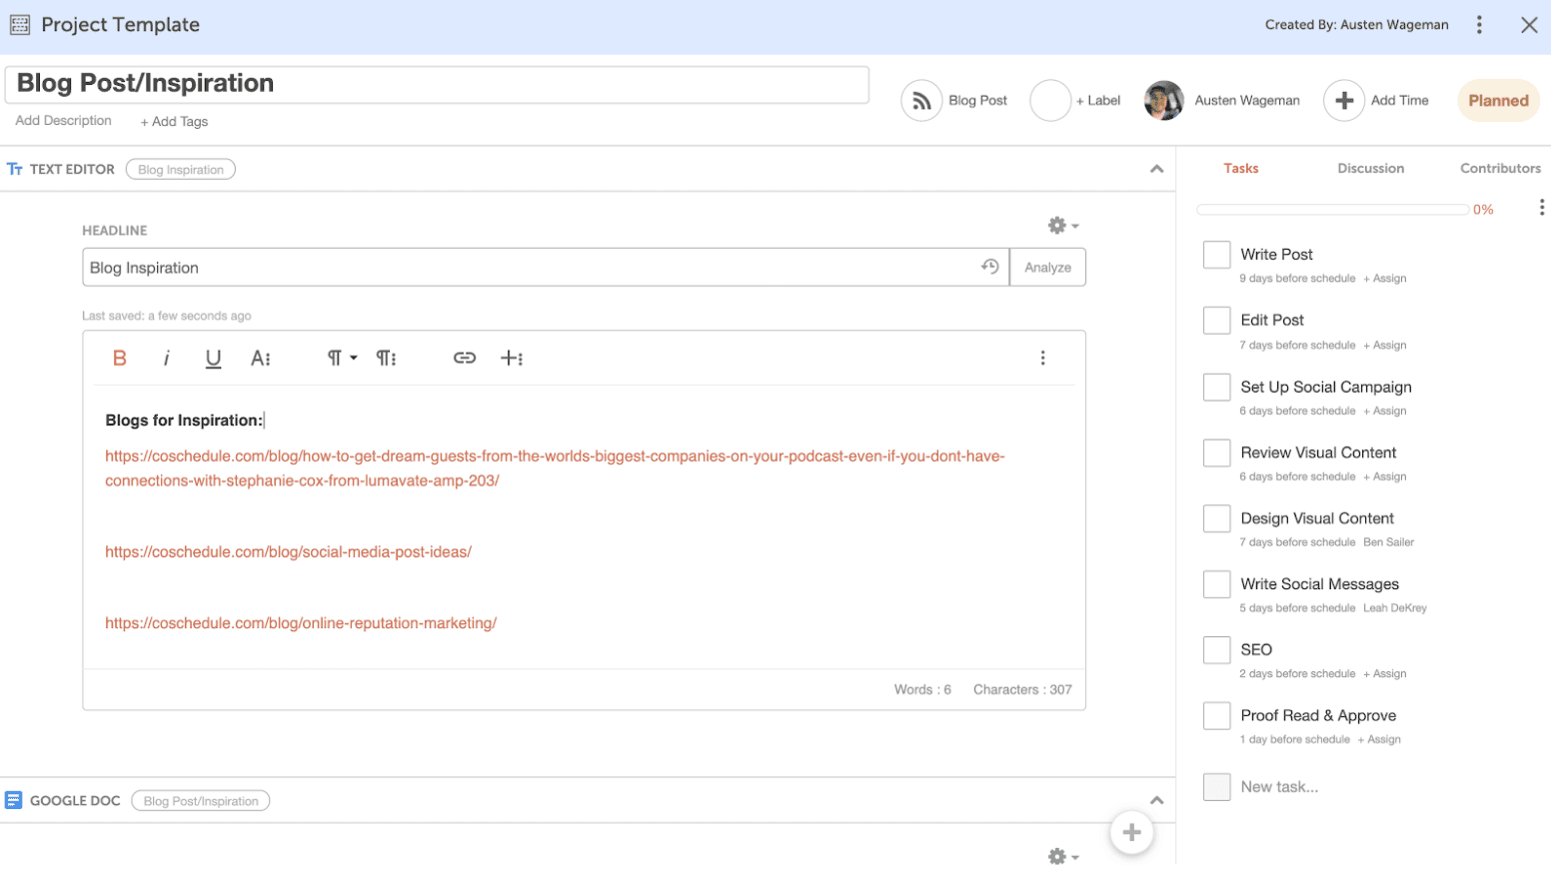This screenshot has width=1551, height=875.
Task: Open the Contributors tab
Action: pyautogui.click(x=1500, y=169)
